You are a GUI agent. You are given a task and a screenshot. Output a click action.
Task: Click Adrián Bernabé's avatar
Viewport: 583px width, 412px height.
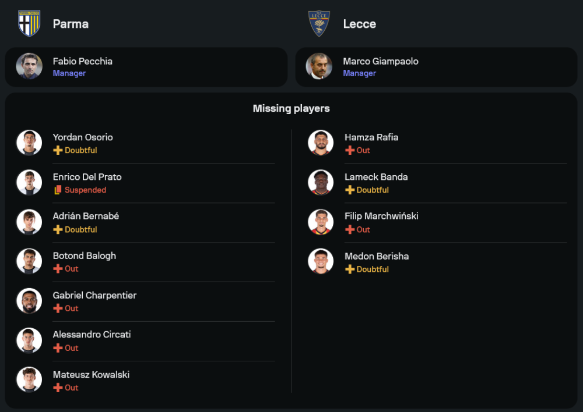tap(29, 222)
